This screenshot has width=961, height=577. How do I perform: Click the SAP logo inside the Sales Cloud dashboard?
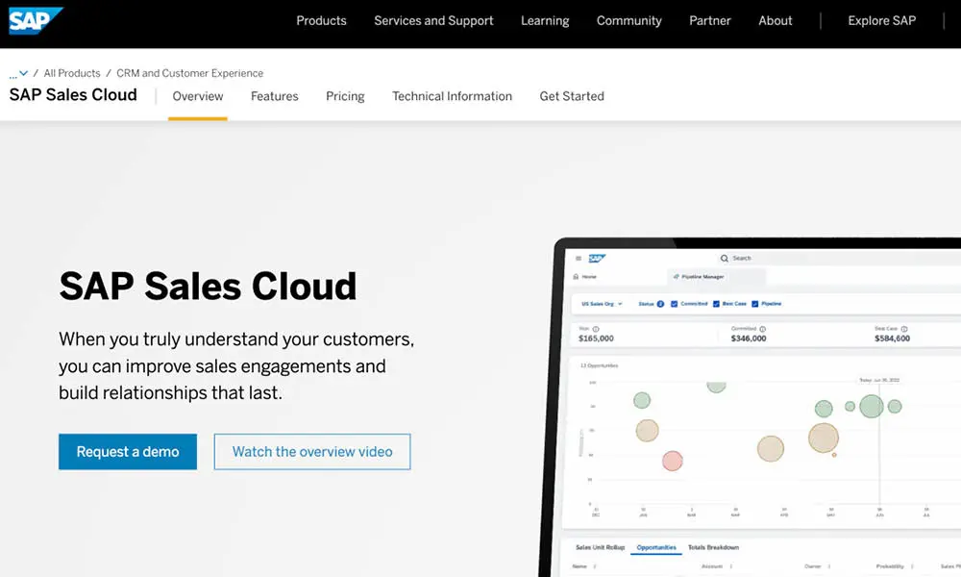click(x=598, y=257)
